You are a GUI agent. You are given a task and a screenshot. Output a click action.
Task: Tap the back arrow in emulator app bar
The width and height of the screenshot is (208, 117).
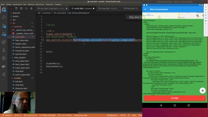(145, 9)
